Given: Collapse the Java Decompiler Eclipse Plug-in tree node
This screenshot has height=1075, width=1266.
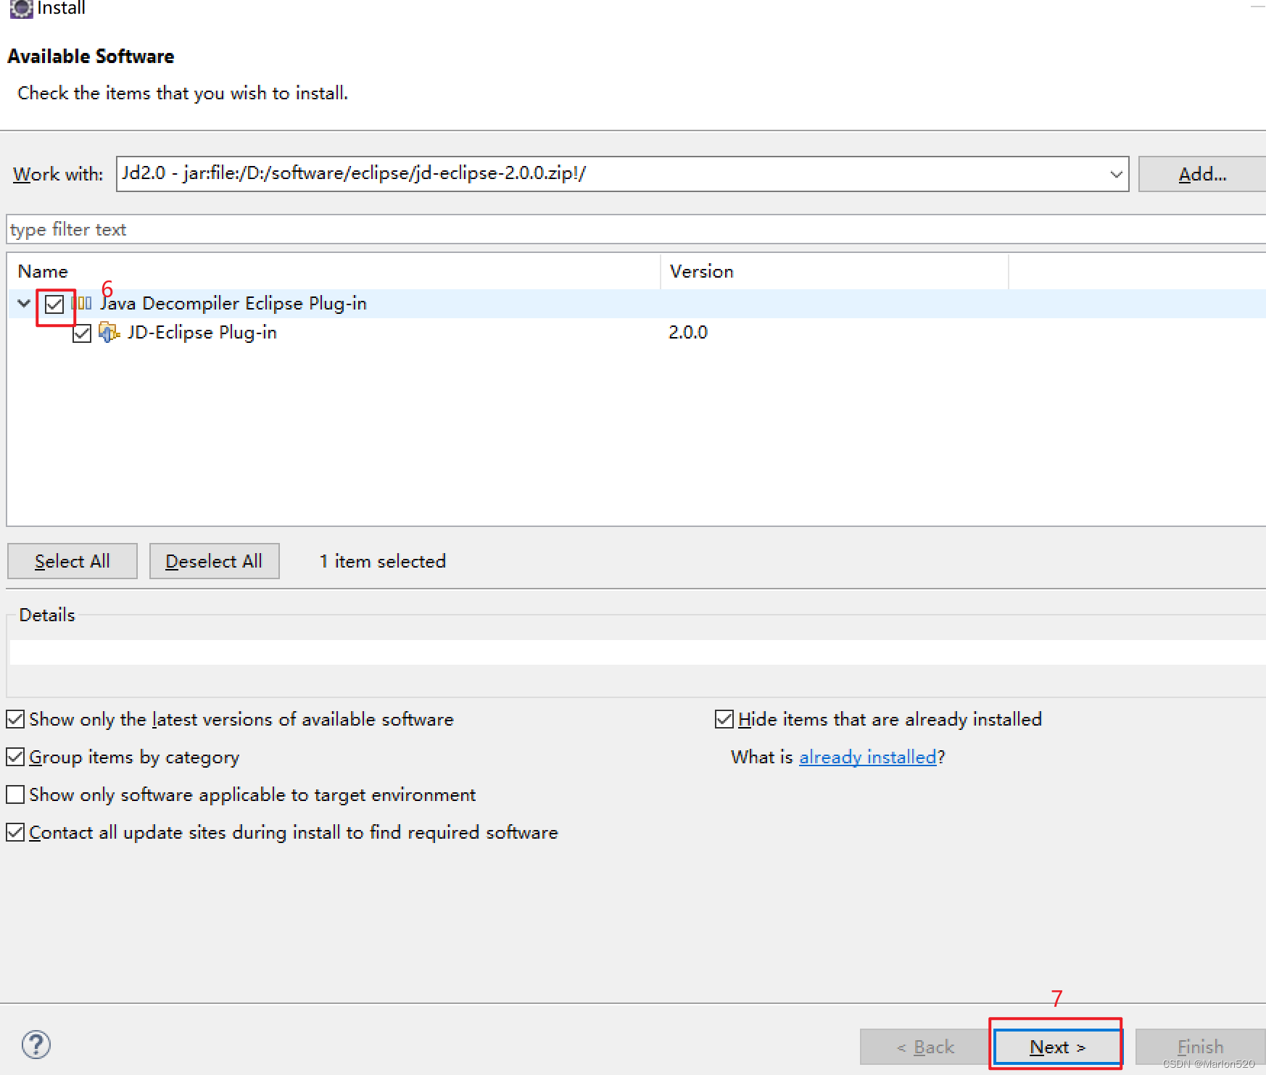Looking at the screenshot, I should 24,303.
